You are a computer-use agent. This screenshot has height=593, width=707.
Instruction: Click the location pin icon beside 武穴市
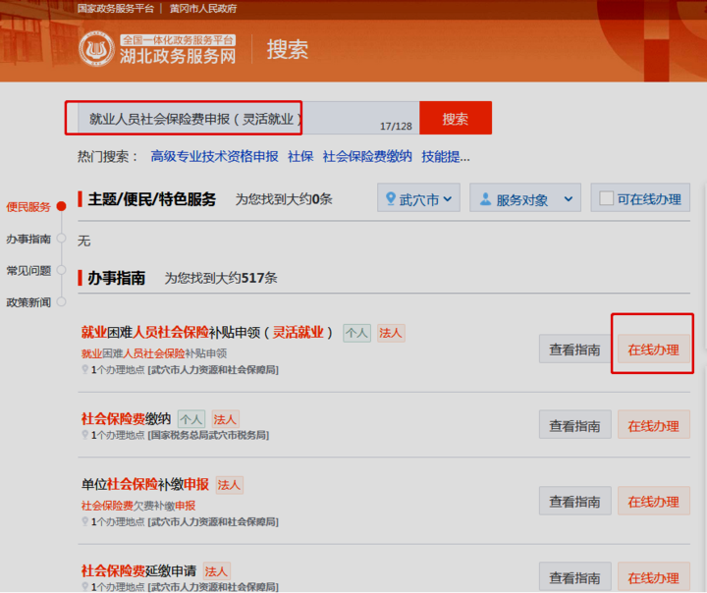point(390,199)
